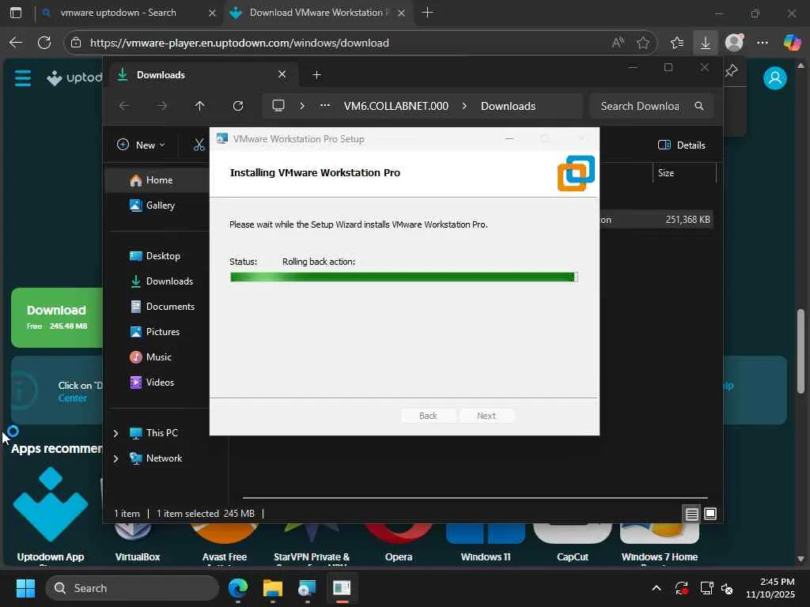Click the VMware installation progress bar

point(403,277)
